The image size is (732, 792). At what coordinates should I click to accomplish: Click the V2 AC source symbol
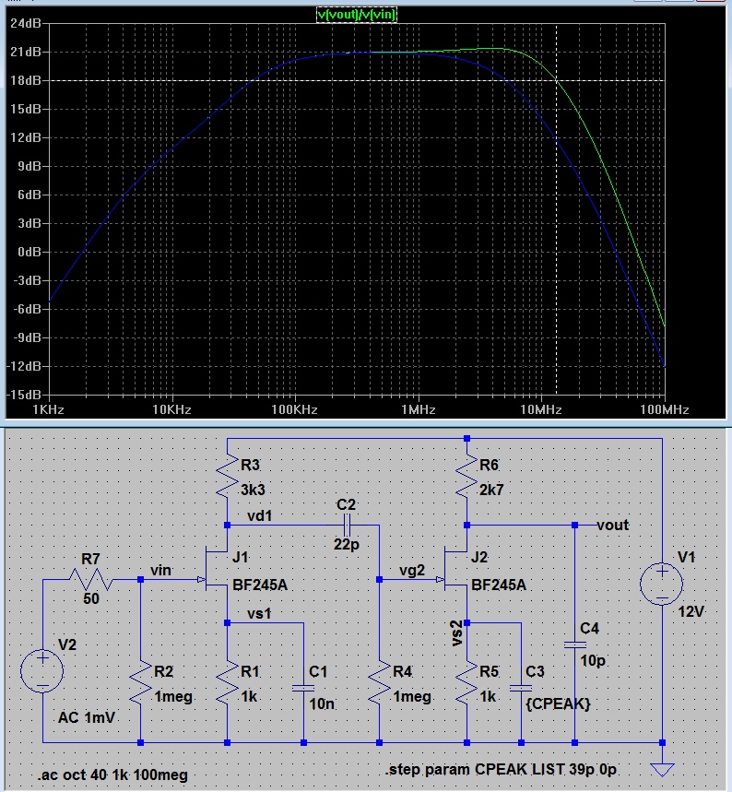42,668
